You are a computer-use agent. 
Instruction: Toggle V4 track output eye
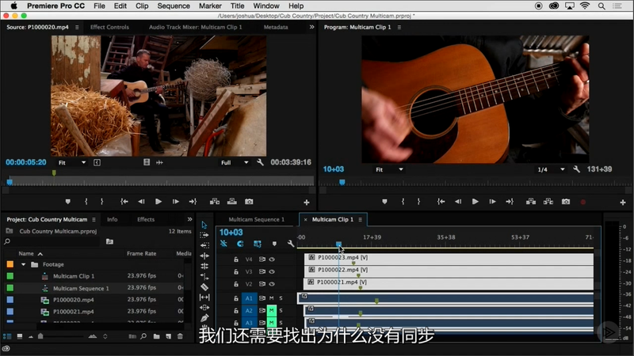272,259
